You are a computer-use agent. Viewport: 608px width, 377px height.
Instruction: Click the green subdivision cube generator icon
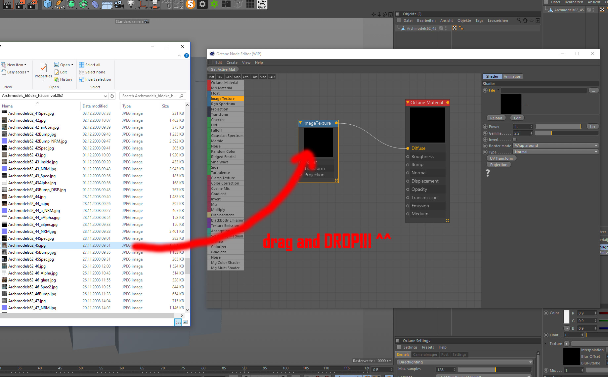71,4
